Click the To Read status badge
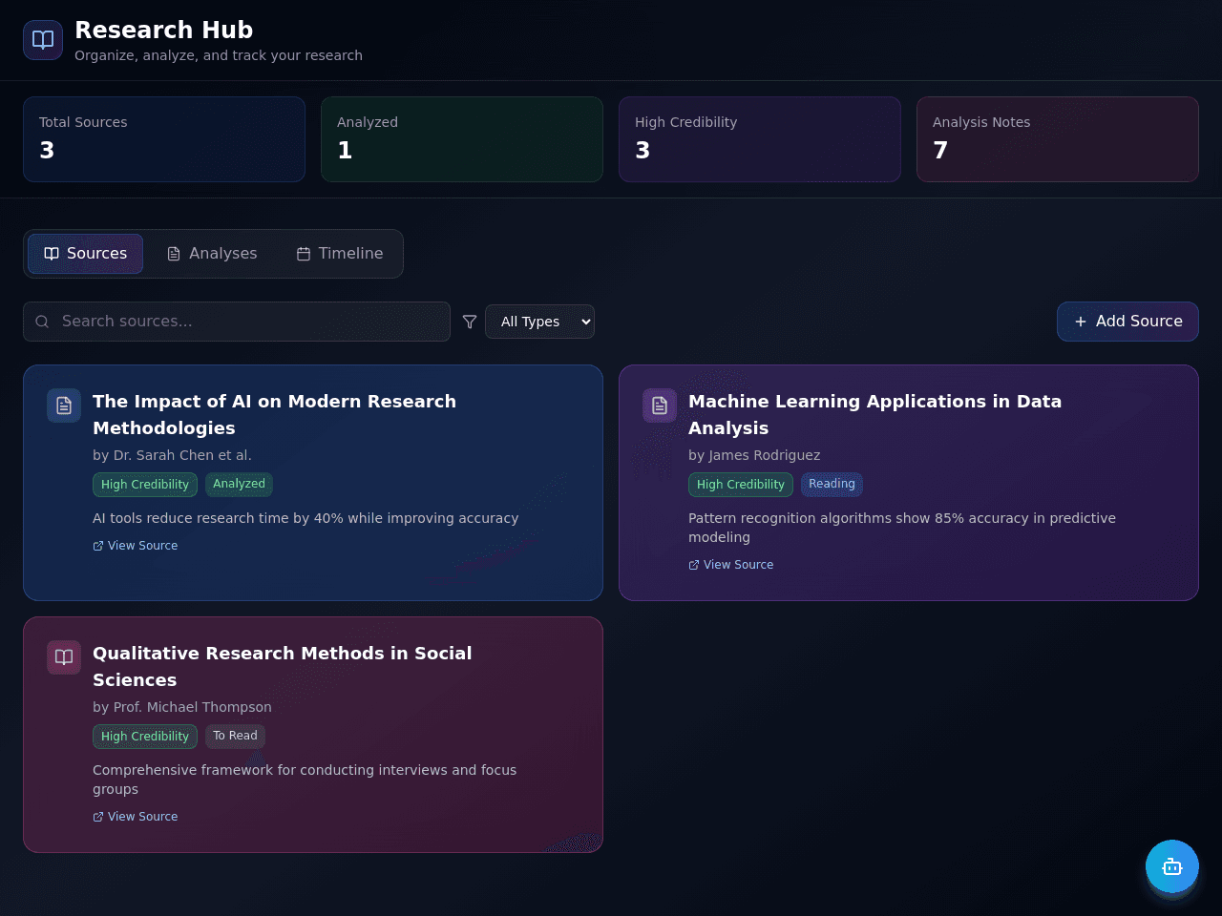Screen dimensions: 1222x916 pos(235,737)
